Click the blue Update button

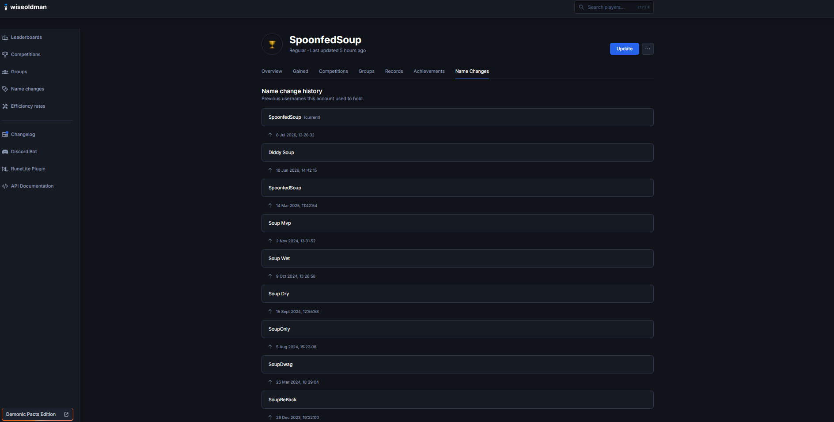point(624,49)
